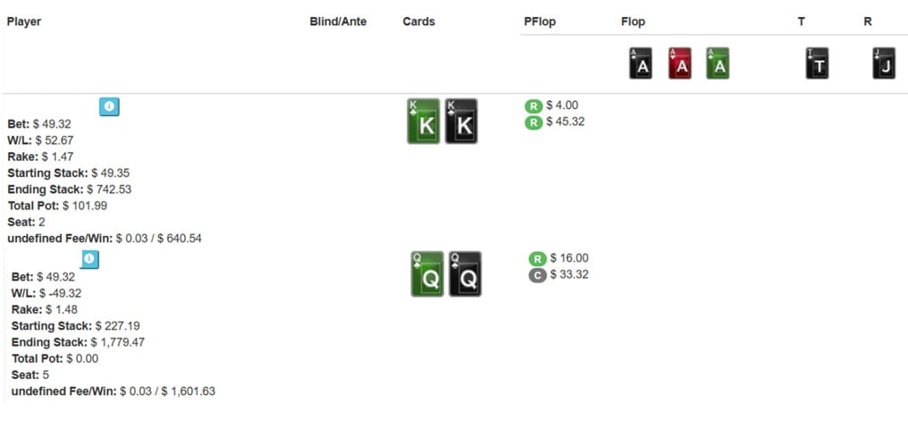This screenshot has width=908, height=446.
Task: Click the Player column header
Action: [x=24, y=21]
